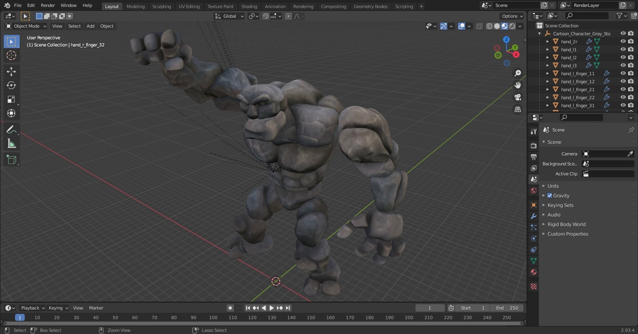Click the Start frame field
This screenshot has height=334, width=638.
click(x=473, y=308)
